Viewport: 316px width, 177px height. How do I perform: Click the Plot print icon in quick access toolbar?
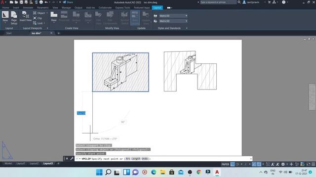click(x=41, y=2)
